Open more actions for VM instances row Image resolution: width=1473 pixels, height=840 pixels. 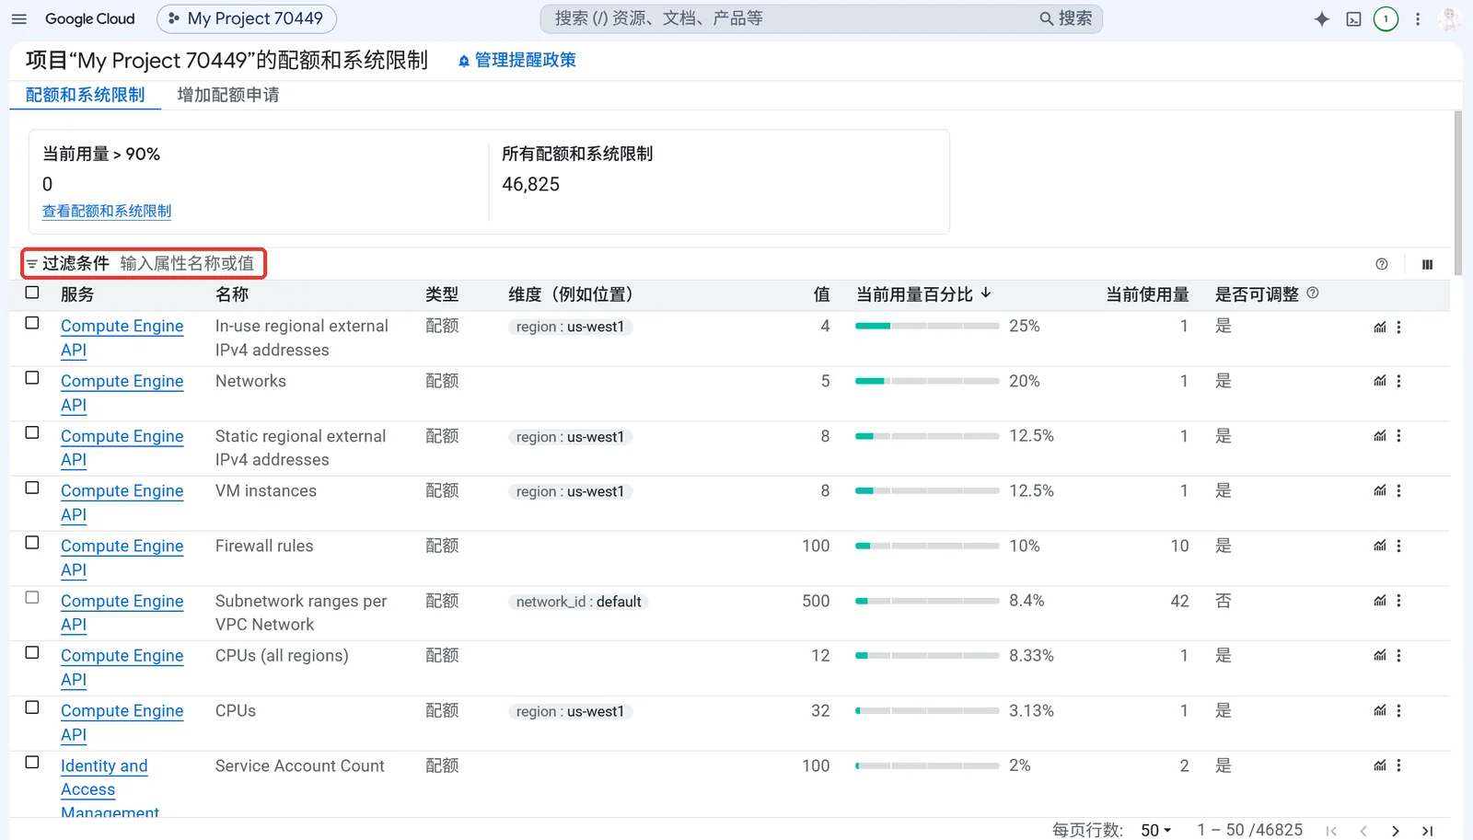(x=1398, y=491)
